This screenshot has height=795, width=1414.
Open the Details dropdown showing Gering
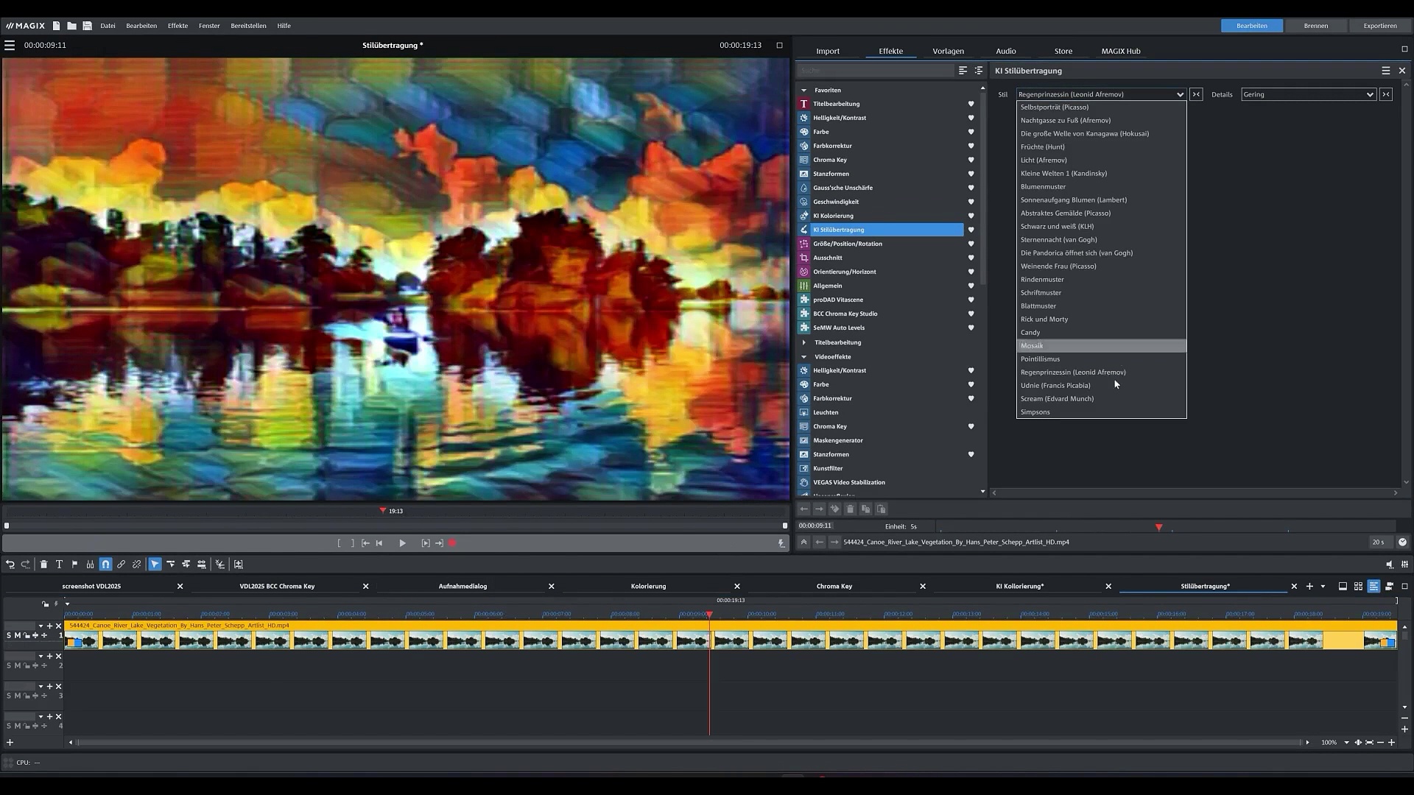[x=1308, y=94]
